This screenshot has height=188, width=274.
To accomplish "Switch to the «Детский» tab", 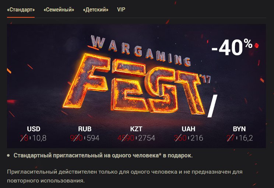I will (96, 10).
